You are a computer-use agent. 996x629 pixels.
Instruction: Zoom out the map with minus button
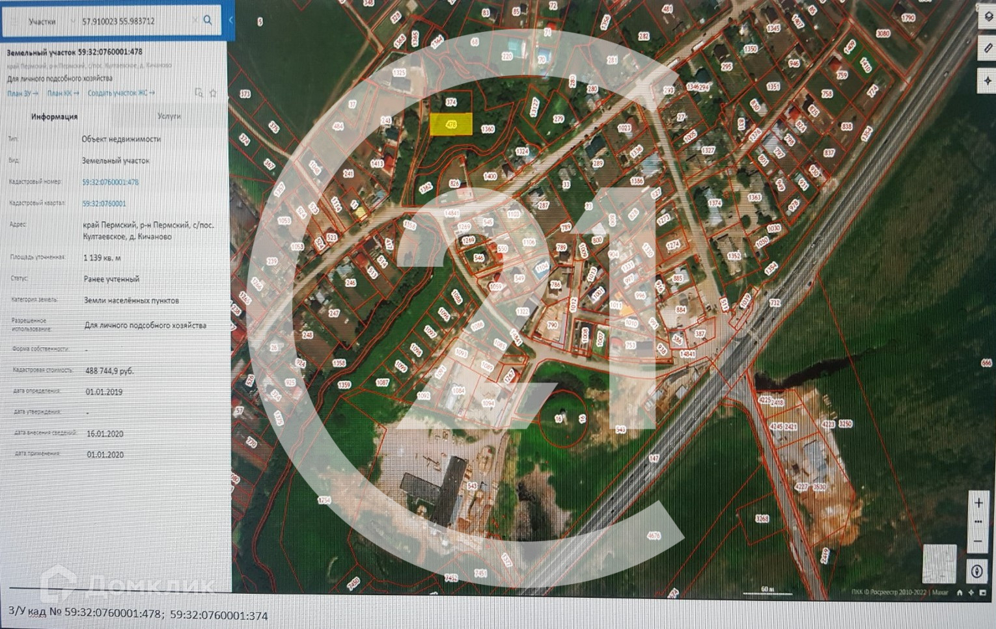point(978,541)
